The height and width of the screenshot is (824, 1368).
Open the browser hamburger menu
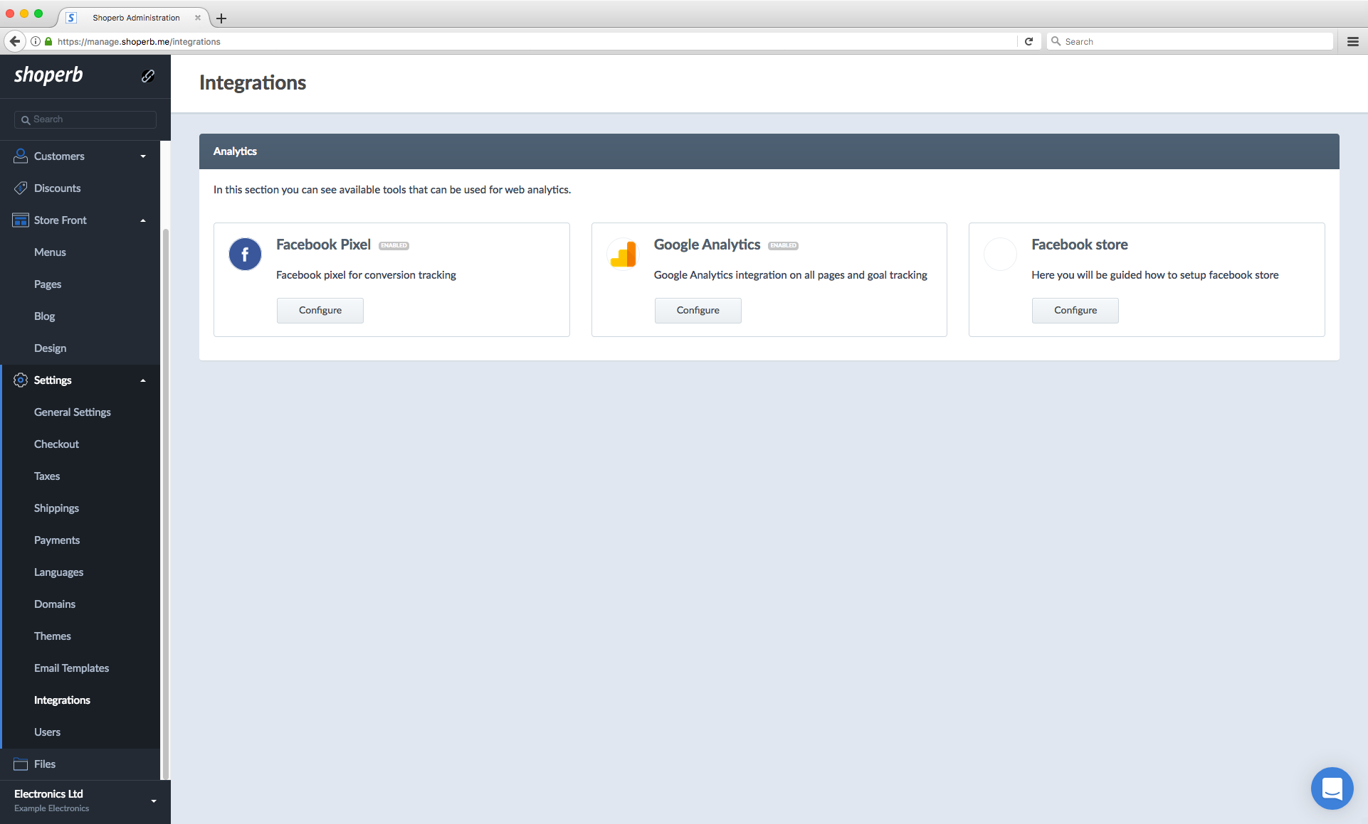click(1353, 41)
